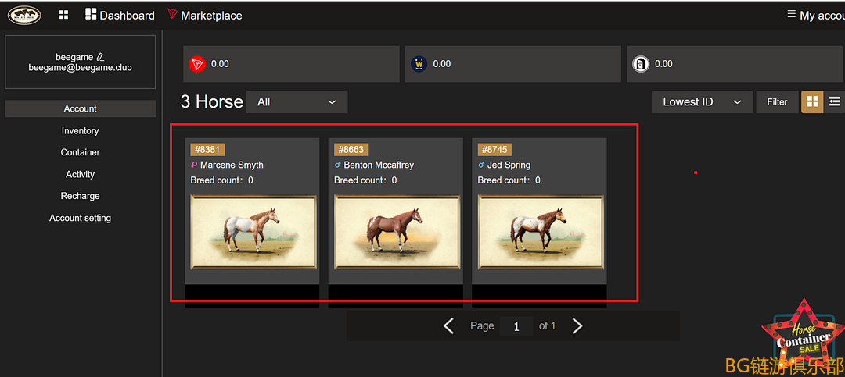845x377 pixels.
Task: Open Jed Spring horse picture
Action: coord(541,233)
